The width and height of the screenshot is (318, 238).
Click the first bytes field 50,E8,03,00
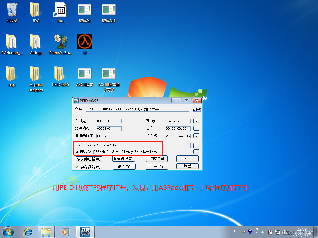point(178,128)
